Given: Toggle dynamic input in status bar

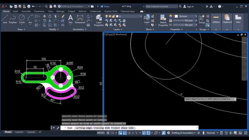Looking at the screenshot, I should pos(120,133).
